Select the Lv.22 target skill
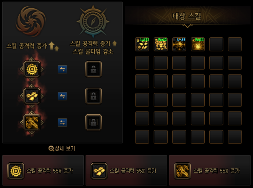253x188 pixels. pos(198,44)
